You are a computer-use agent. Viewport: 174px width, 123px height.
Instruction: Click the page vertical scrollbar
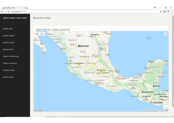tap(173, 61)
